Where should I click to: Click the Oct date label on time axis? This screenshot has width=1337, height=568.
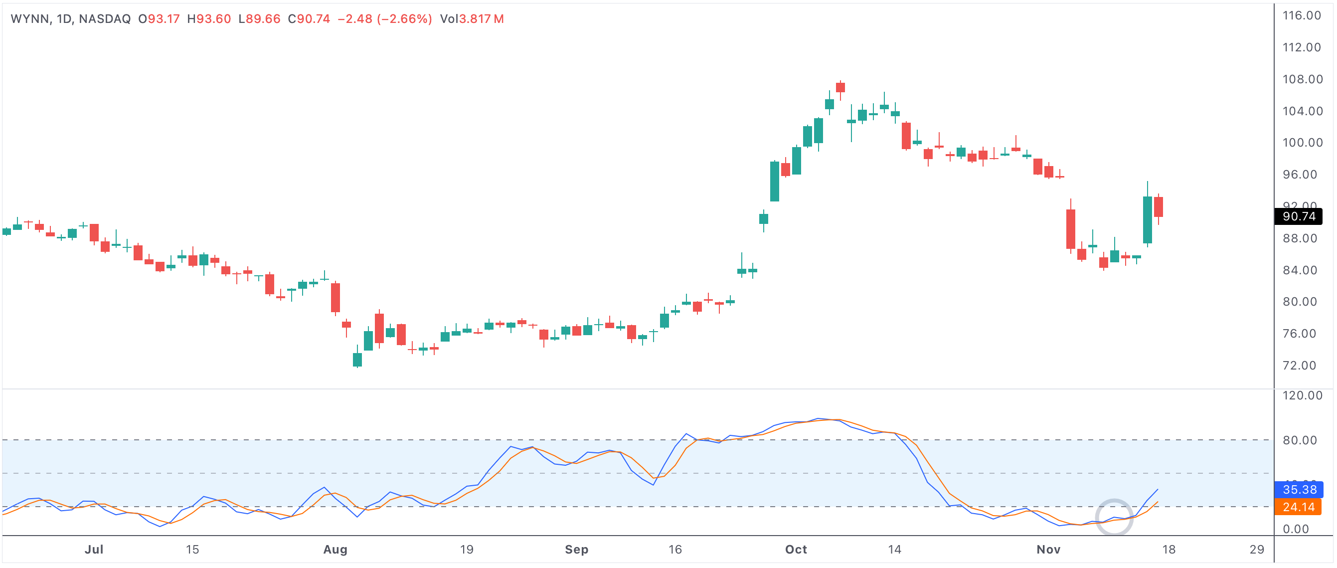tap(796, 550)
